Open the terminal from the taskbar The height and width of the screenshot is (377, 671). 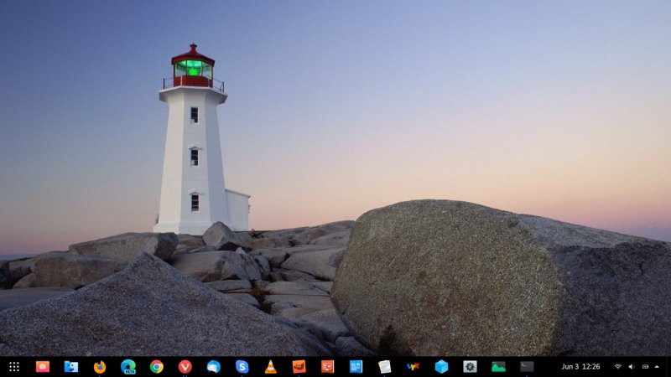pyautogui.click(x=527, y=367)
